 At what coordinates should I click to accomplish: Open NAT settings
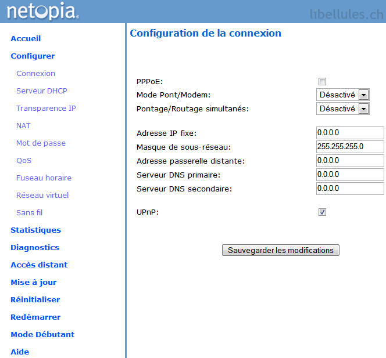[23, 126]
